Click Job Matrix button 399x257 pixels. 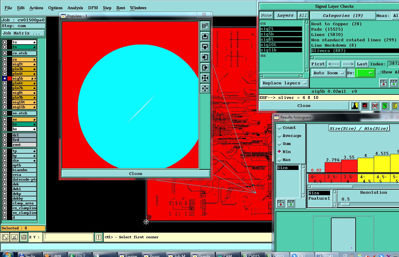coord(23,33)
